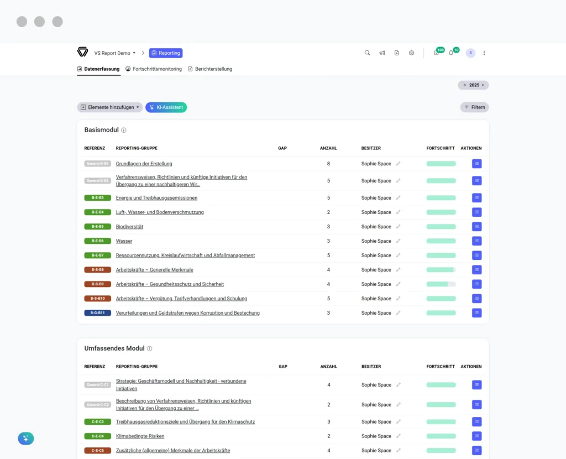The image size is (566, 459).
Task: Open Zusätzliche (allgemeine) Merkmale der Arbeitskräfte link
Action: coord(173,450)
